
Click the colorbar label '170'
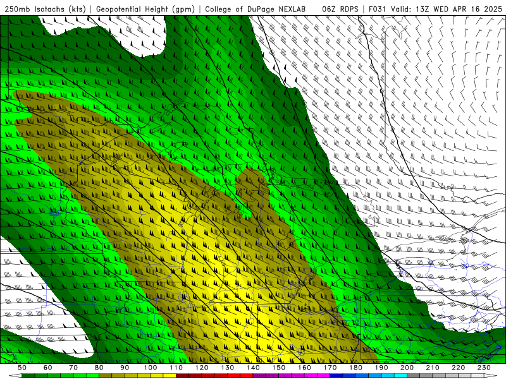330,368
